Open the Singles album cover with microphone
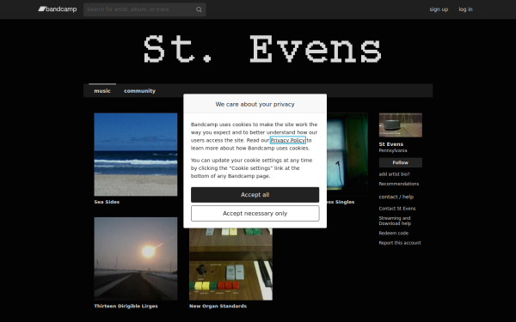The image size is (516, 322). 347,155
